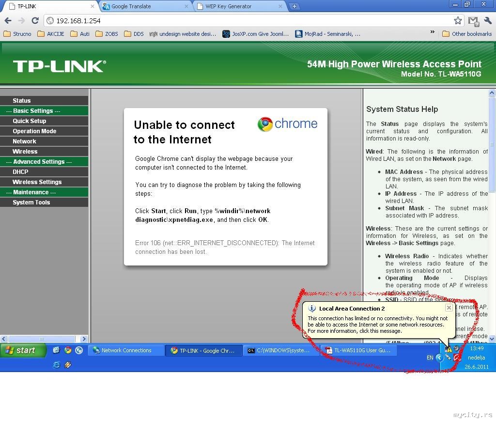Click the network warning tray icon

(448, 349)
